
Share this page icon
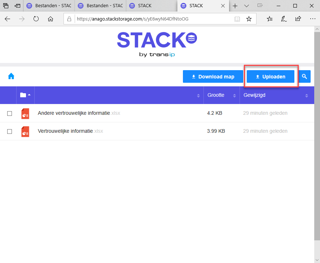[x=298, y=19]
